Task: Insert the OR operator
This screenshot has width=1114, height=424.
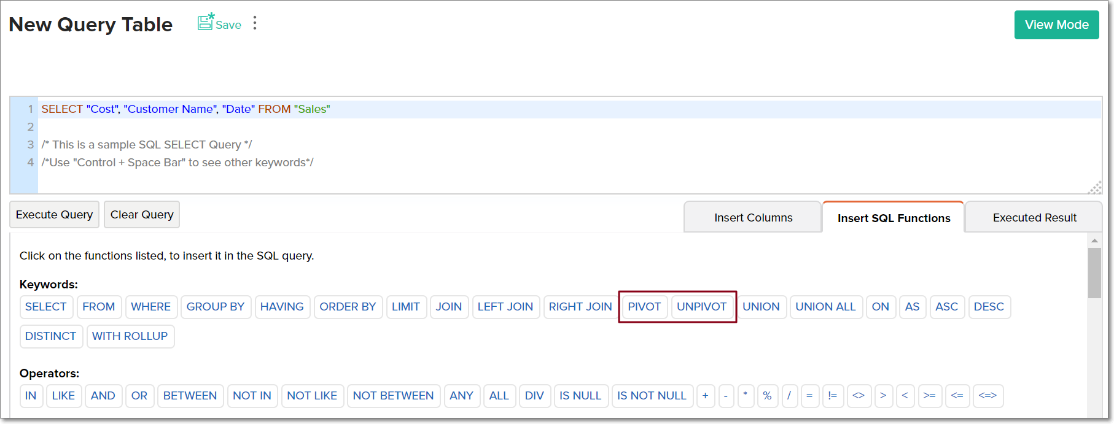Action: click(x=139, y=396)
